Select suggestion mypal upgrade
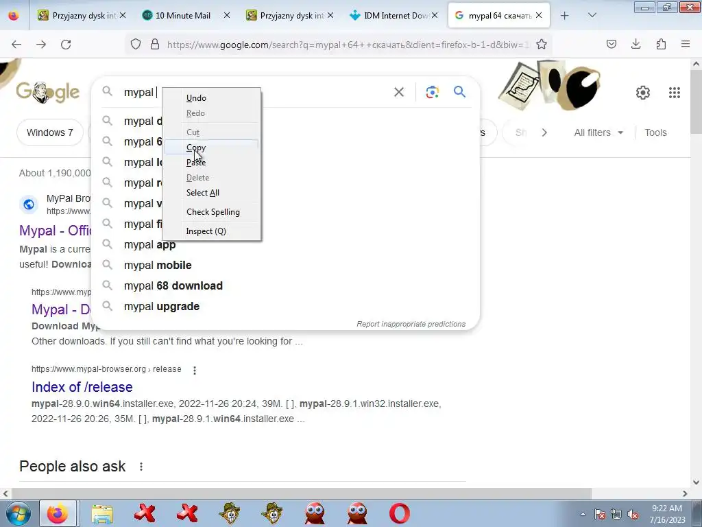 pyautogui.click(x=285, y=307)
